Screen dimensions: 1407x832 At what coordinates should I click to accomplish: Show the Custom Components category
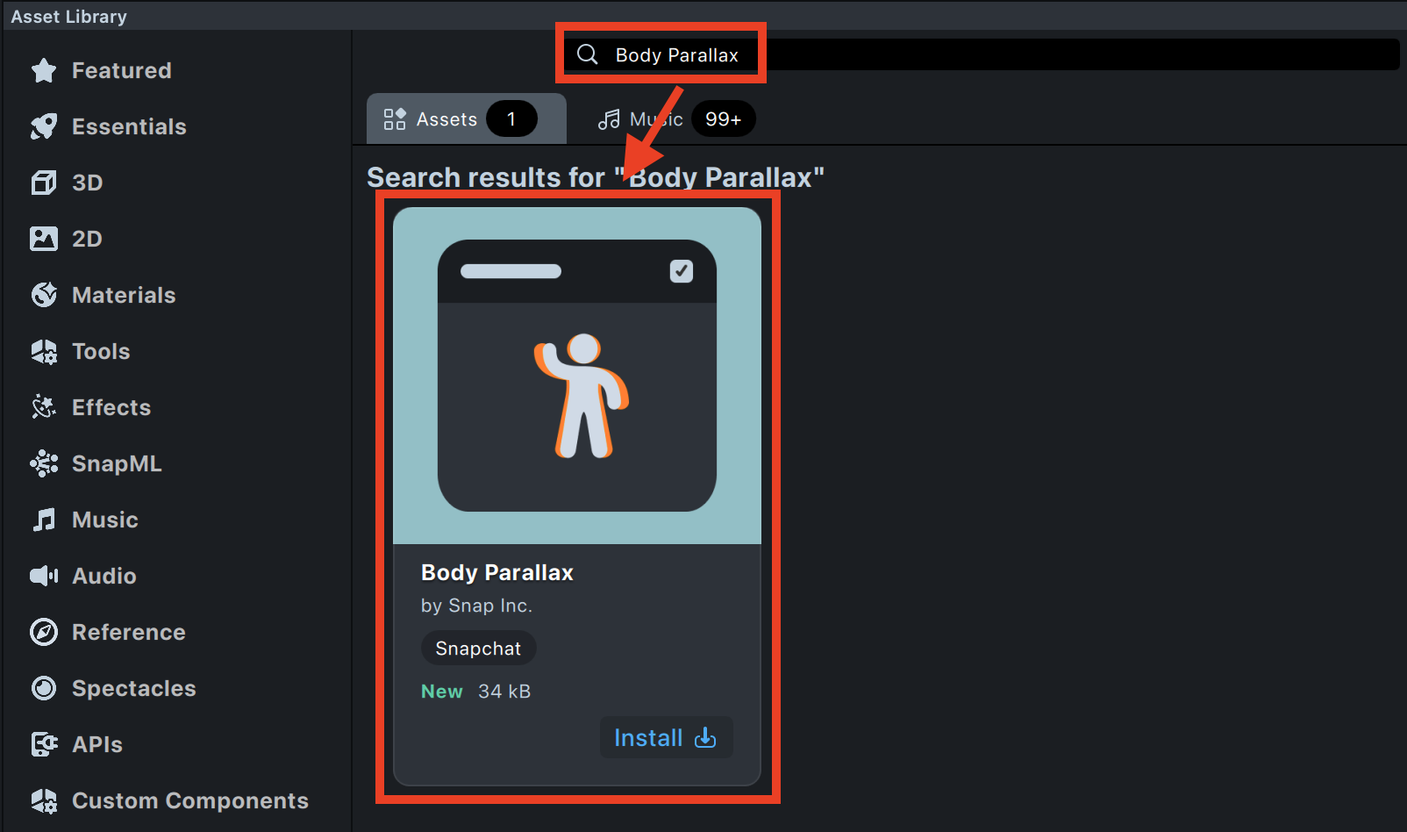[x=169, y=800]
